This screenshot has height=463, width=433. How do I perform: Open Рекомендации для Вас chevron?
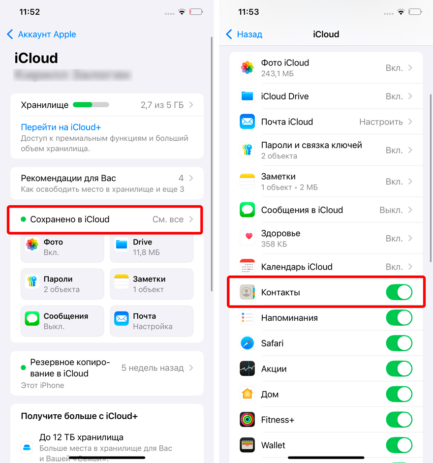[191, 178]
